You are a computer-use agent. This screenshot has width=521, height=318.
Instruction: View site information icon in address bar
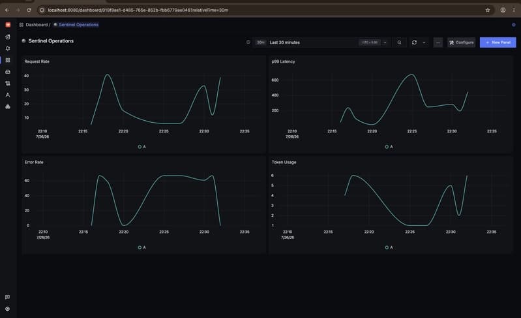[x=42, y=10]
